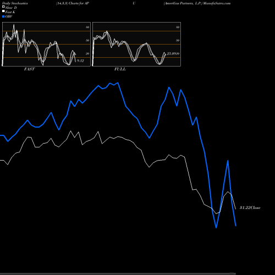The image size is (275, 275).
Task: Click the Slow D legend swatch
Action: (3, 7)
